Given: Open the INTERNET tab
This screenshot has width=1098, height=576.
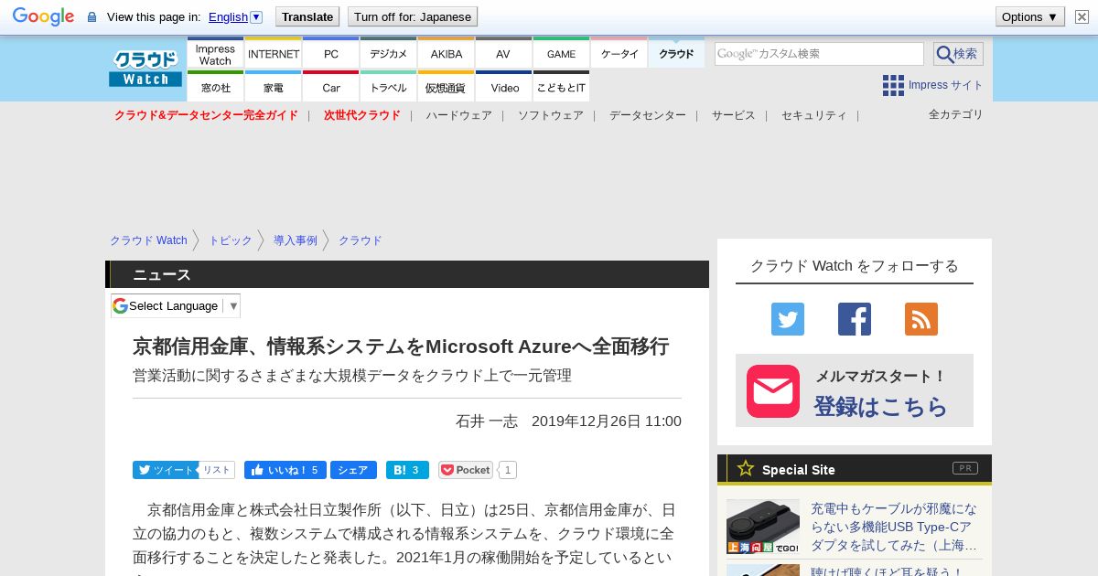Looking at the screenshot, I should (274, 54).
